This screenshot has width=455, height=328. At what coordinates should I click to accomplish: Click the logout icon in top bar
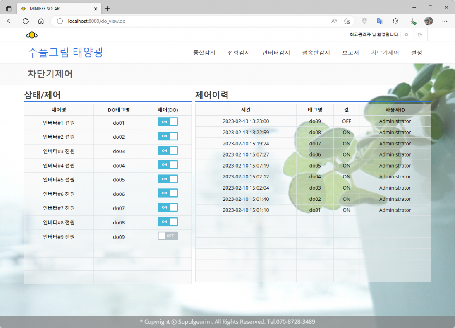420,35
